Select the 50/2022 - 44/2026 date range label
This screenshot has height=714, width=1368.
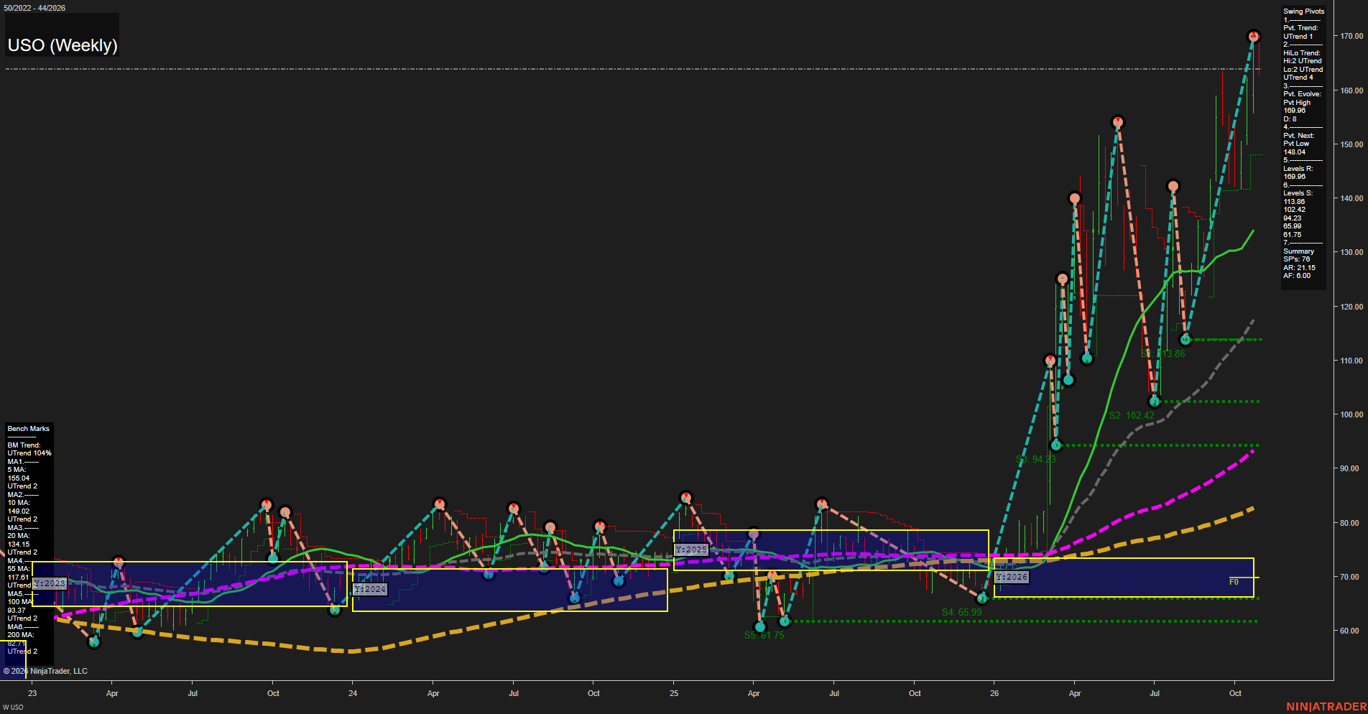(x=34, y=8)
